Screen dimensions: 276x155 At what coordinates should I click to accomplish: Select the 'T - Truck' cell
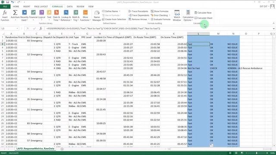(x=75, y=44)
